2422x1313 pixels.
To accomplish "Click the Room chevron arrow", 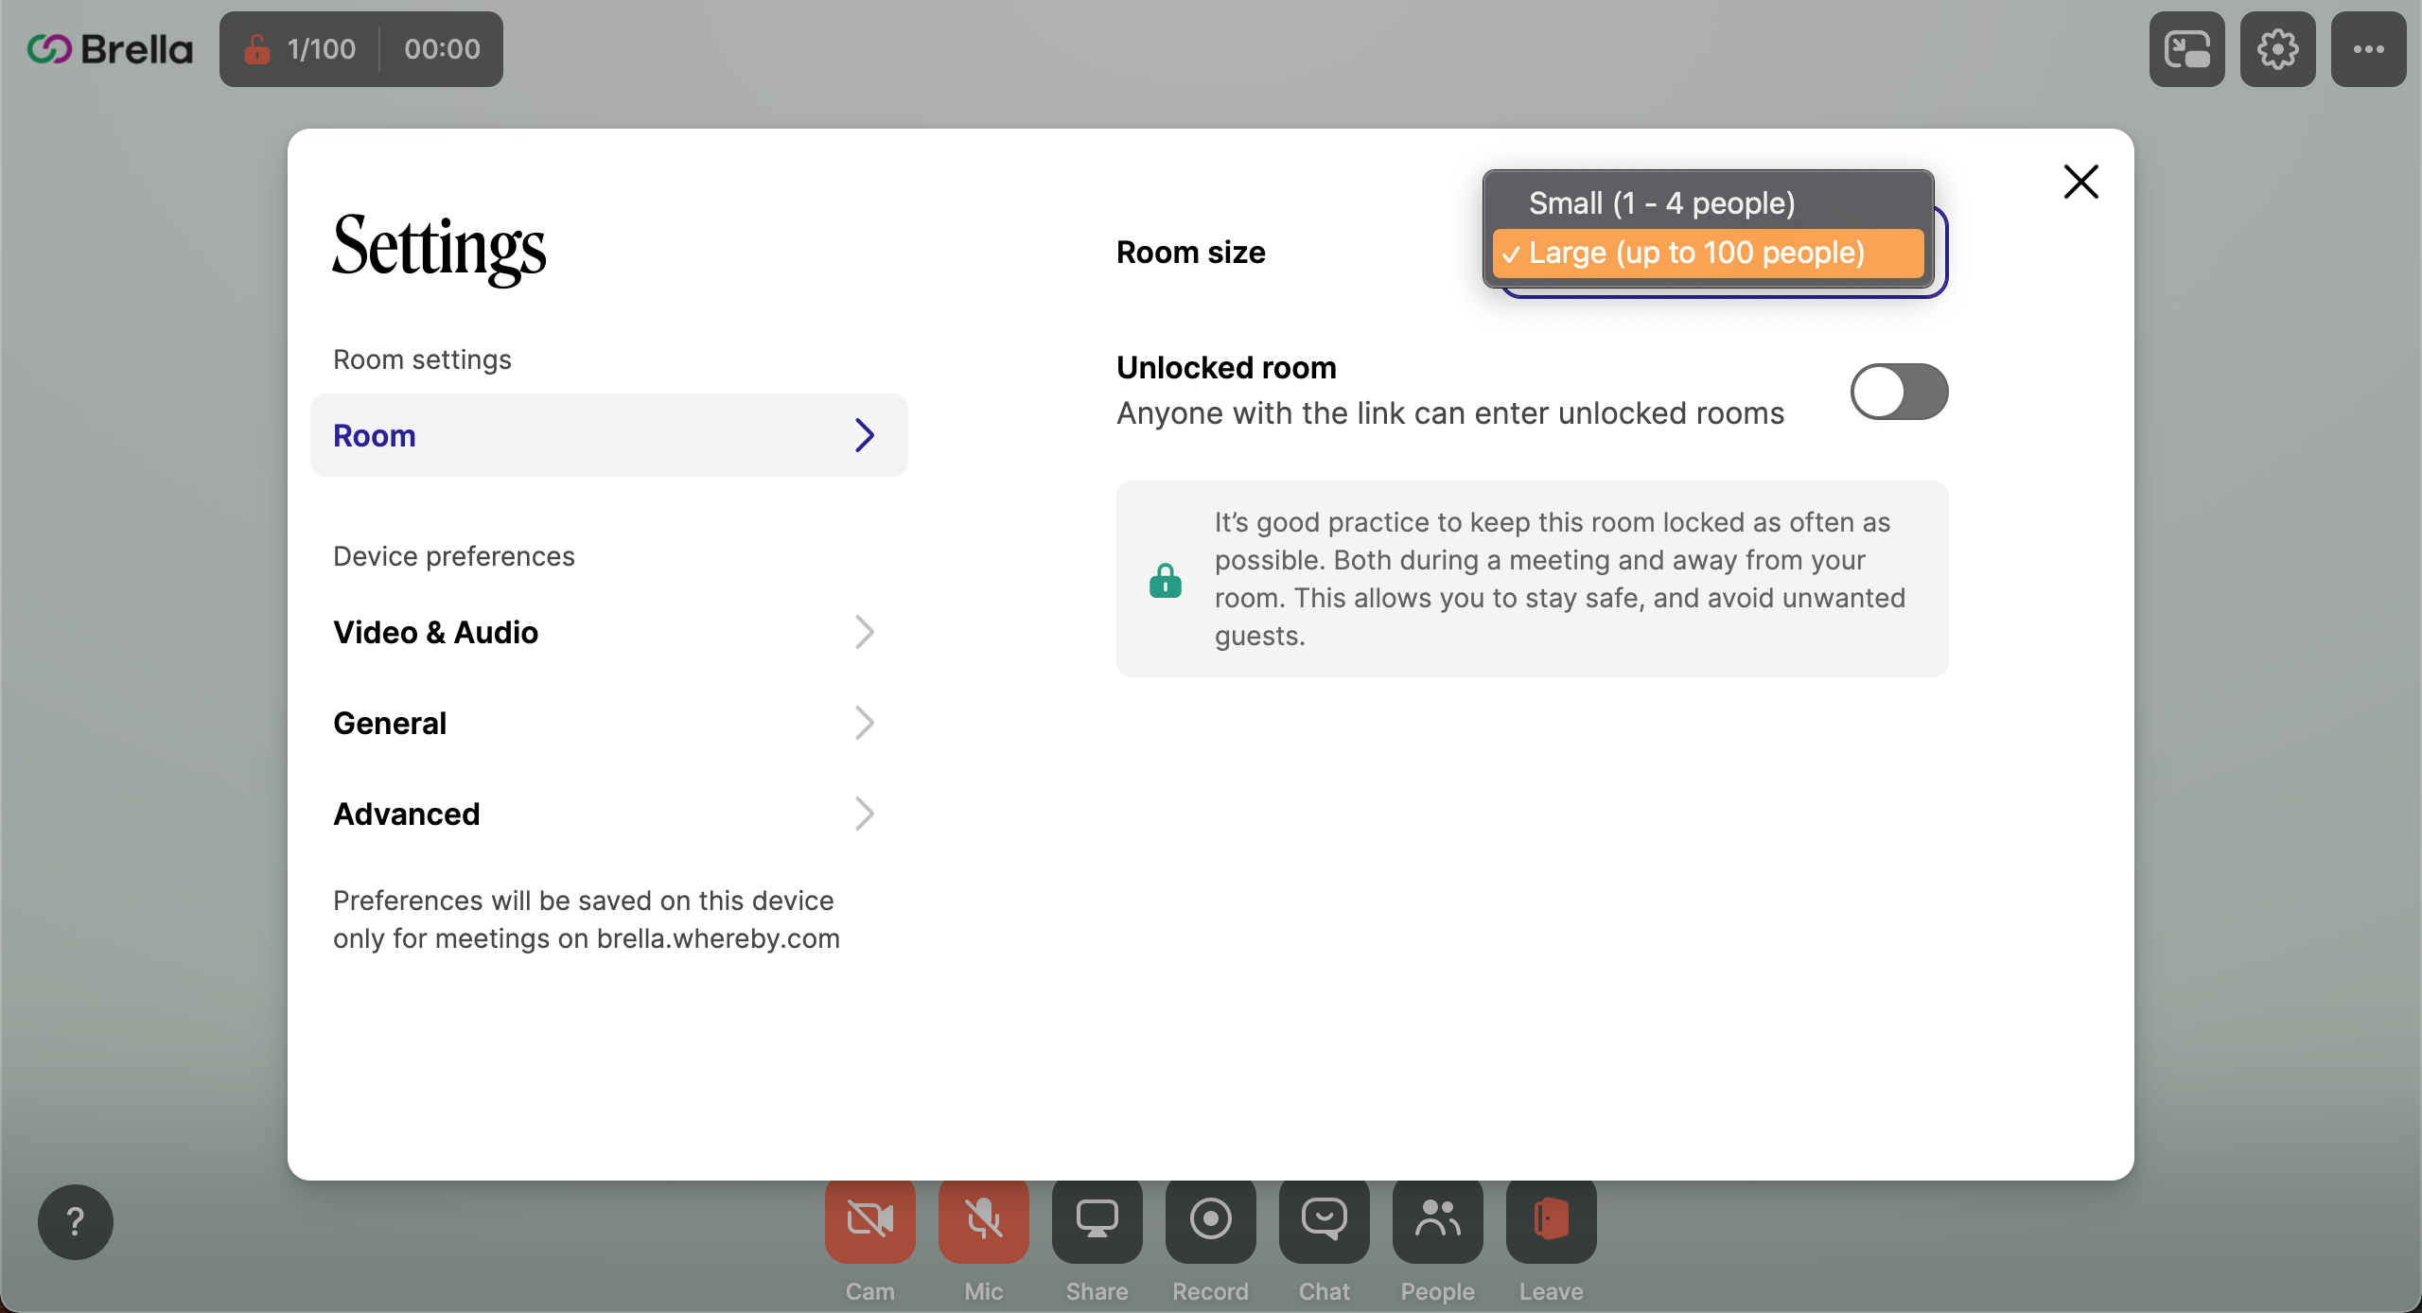I will point(864,435).
